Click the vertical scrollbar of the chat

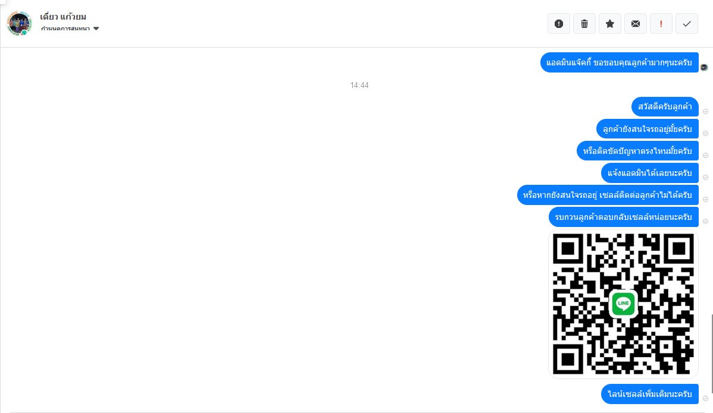tap(712, 354)
